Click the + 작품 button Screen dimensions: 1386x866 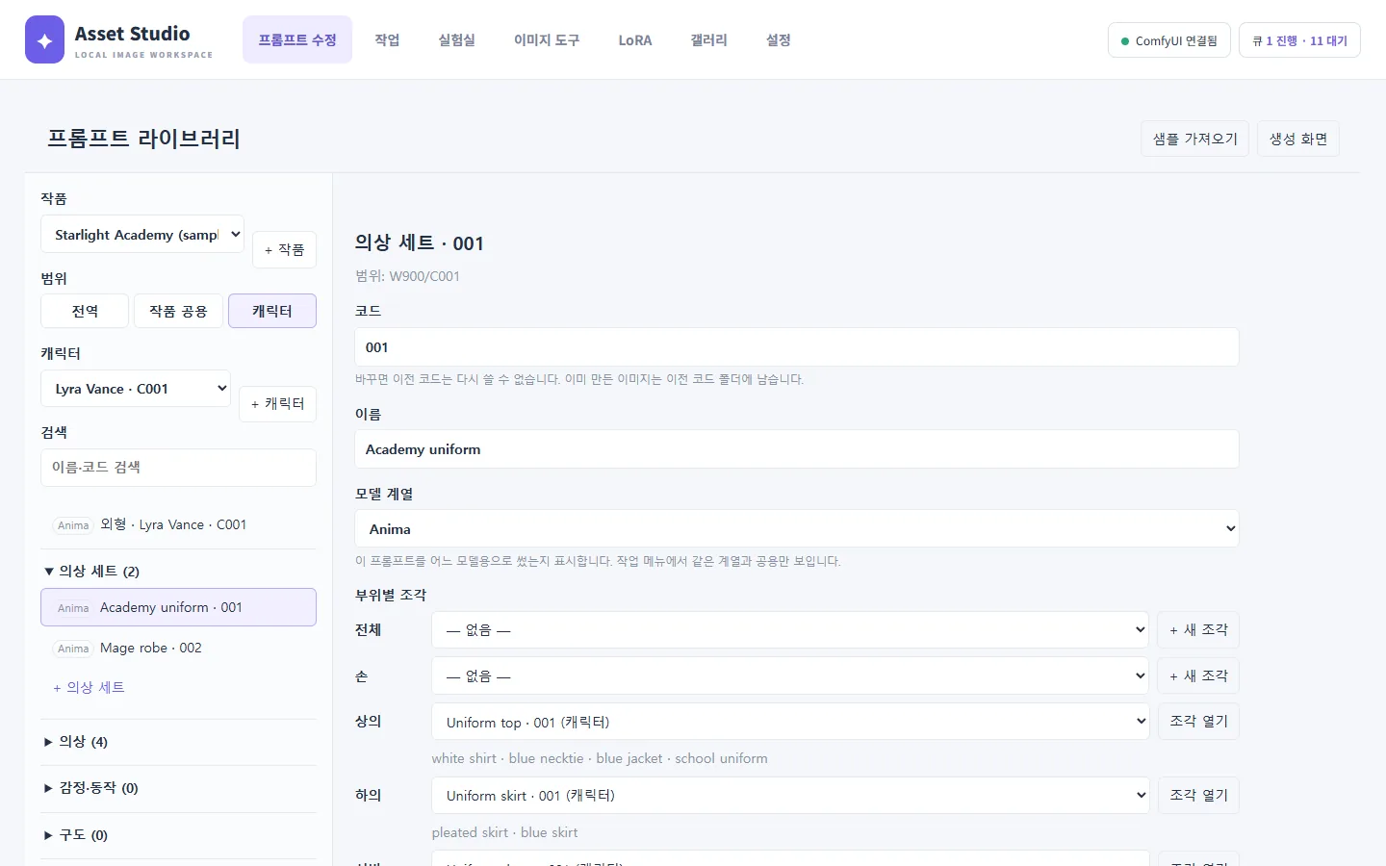click(284, 249)
